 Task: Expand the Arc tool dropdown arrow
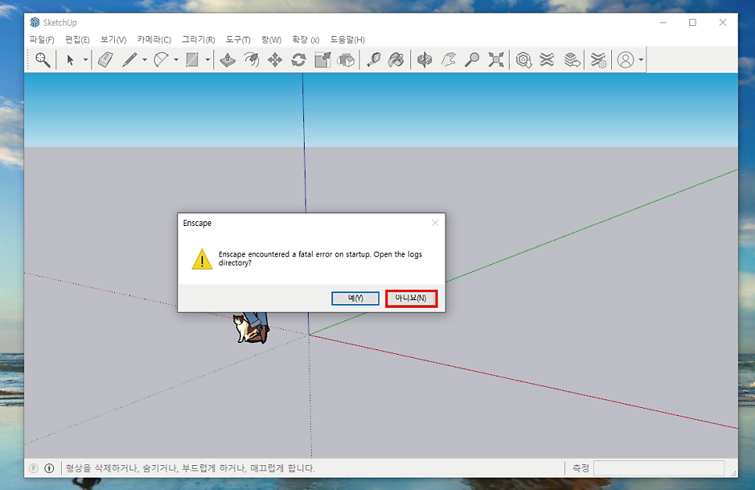click(176, 59)
